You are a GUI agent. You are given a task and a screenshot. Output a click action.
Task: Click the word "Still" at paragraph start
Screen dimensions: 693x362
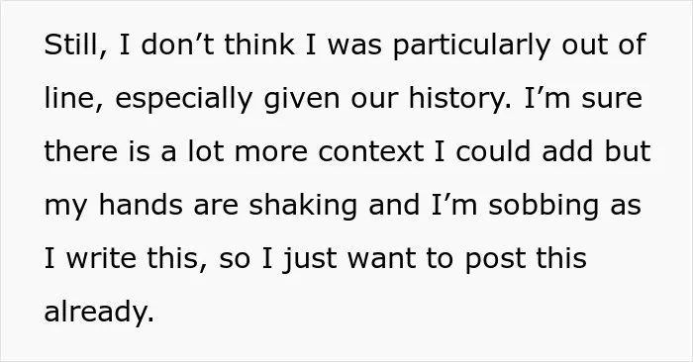(72, 45)
